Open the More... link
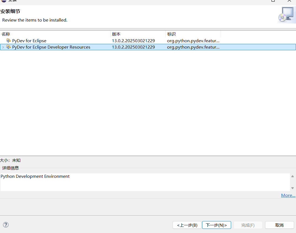 click(288, 195)
